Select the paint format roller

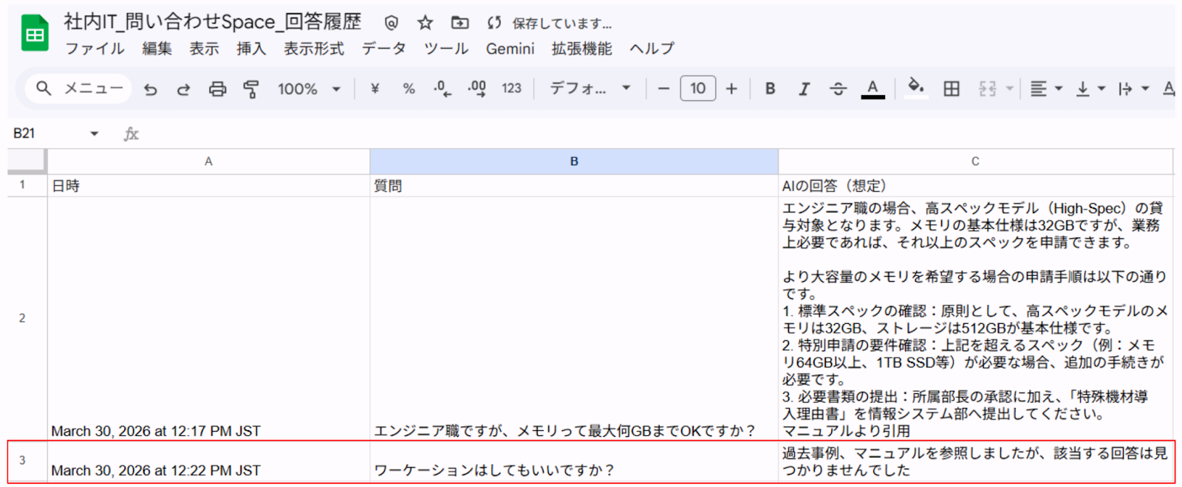pos(251,89)
